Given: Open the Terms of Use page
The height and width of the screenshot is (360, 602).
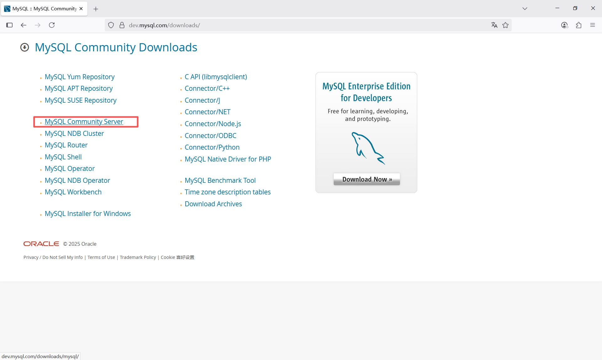Looking at the screenshot, I should click(x=101, y=257).
